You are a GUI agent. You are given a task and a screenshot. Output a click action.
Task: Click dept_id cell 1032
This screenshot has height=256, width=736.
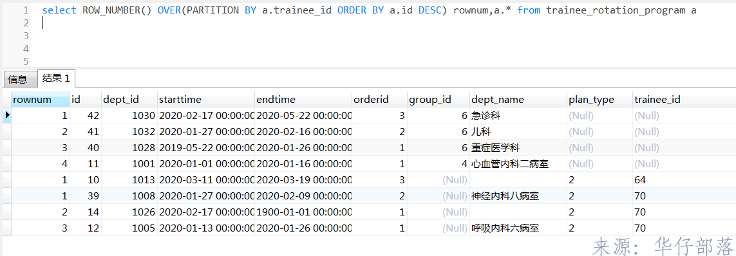[129, 132]
